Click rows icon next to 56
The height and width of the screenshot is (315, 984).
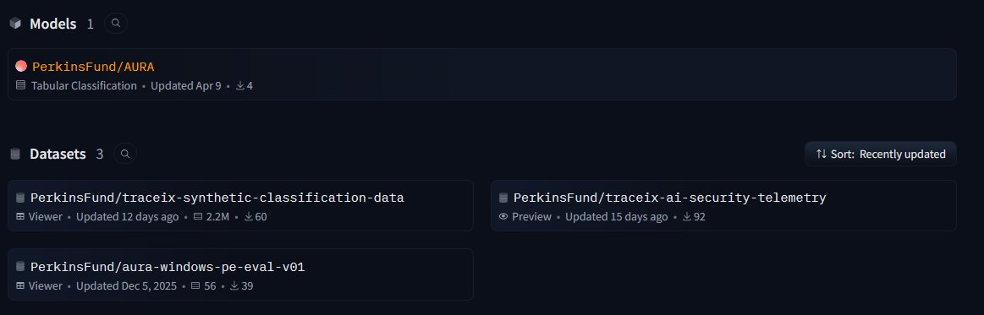[195, 285]
